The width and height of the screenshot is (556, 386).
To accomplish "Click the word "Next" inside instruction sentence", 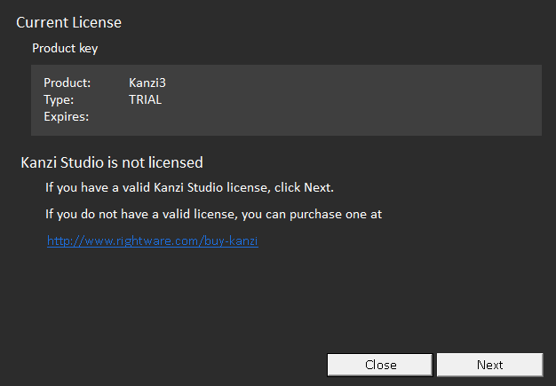I will pyautogui.click(x=316, y=188).
